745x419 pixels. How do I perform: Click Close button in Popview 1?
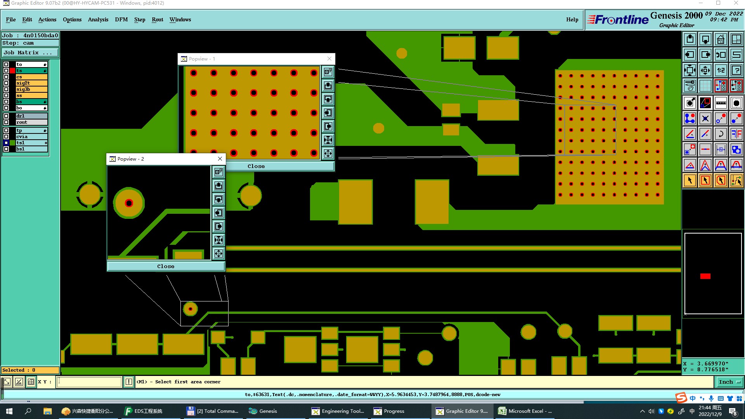pyautogui.click(x=256, y=166)
